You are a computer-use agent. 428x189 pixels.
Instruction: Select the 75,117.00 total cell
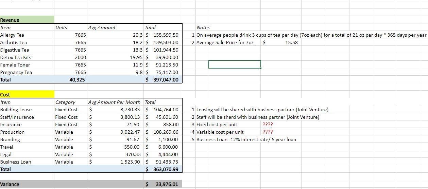163,72
